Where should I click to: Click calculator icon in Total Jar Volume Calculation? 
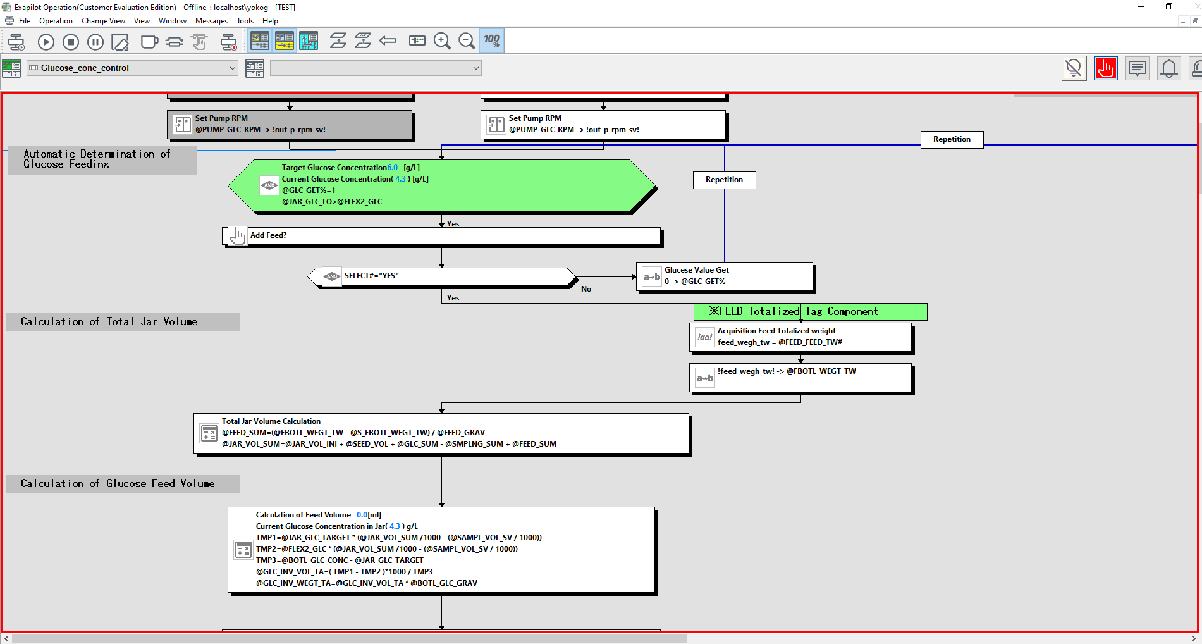tap(209, 433)
